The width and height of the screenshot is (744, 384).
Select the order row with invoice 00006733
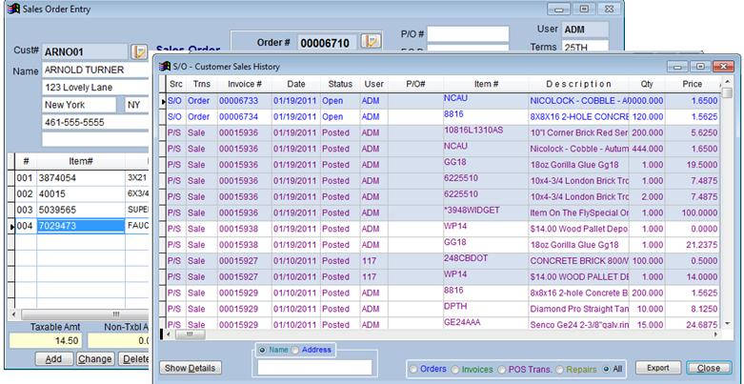[x=238, y=100]
